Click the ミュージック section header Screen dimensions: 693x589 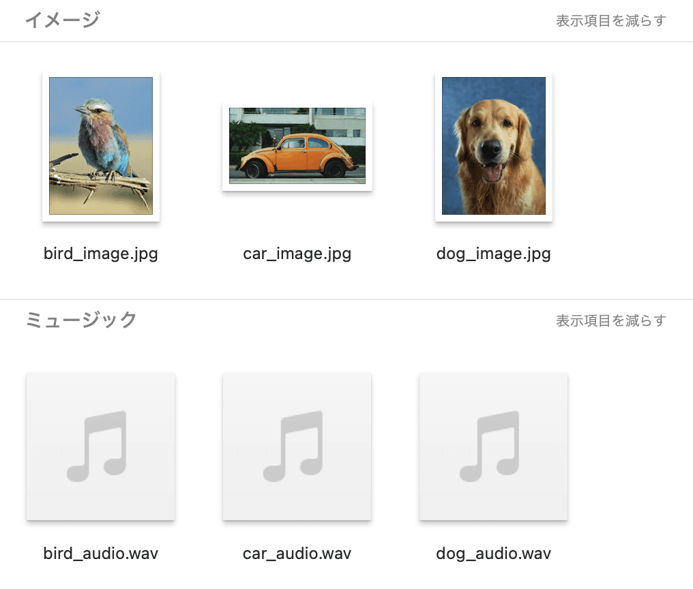click(81, 320)
